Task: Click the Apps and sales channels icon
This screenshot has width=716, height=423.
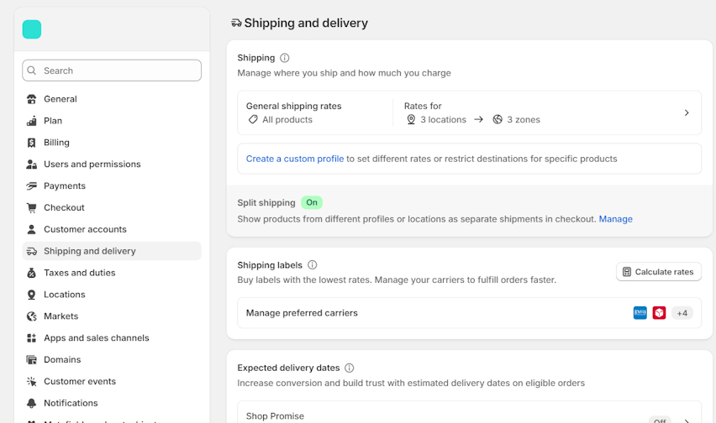Action: point(31,337)
